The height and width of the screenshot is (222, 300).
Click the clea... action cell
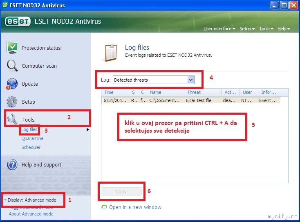pos(229,100)
